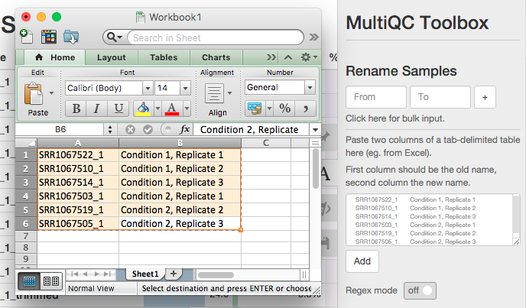The width and height of the screenshot is (526, 308).
Task: Click the Align text icon
Action: [x=215, y=94]
